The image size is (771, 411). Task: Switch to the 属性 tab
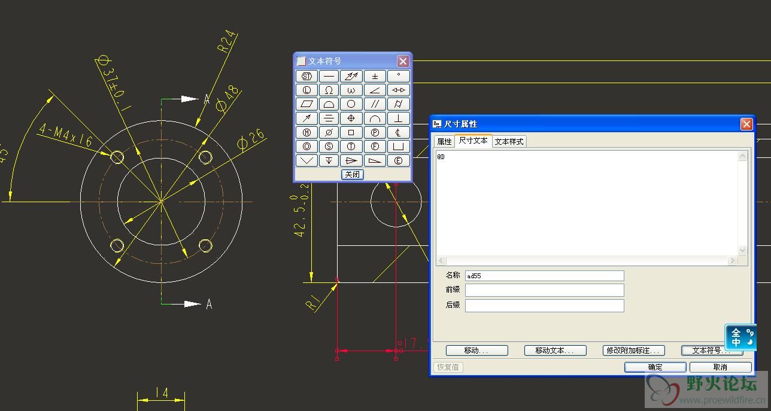(444, 141)
